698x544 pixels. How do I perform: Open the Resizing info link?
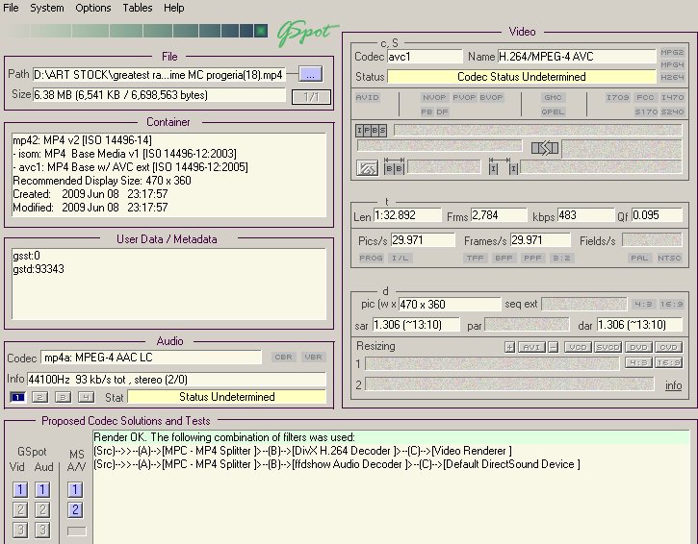[x=673, y=385]
